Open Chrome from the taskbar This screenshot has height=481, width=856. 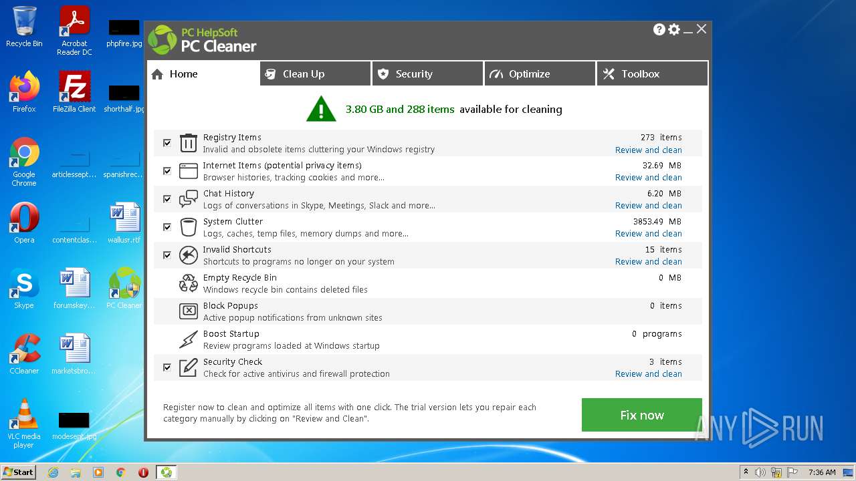coord(120,472)
